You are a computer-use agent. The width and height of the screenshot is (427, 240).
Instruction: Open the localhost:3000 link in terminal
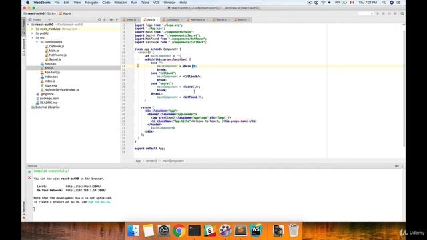click(83, 187)
